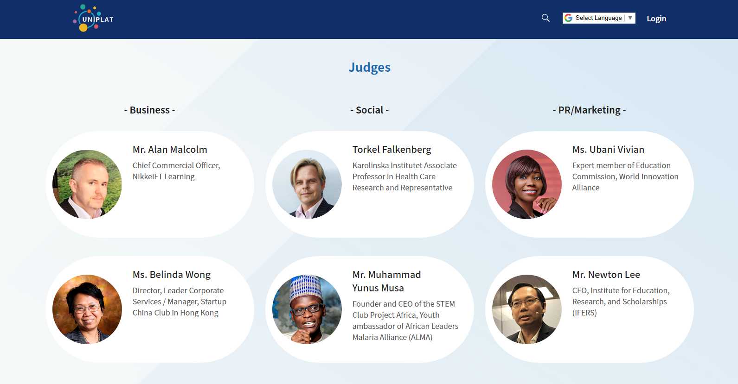Image resolution: width=738 pixels, height=384 pixels.
Task: Select the Social category heading
Action: [x=370, y=110]
